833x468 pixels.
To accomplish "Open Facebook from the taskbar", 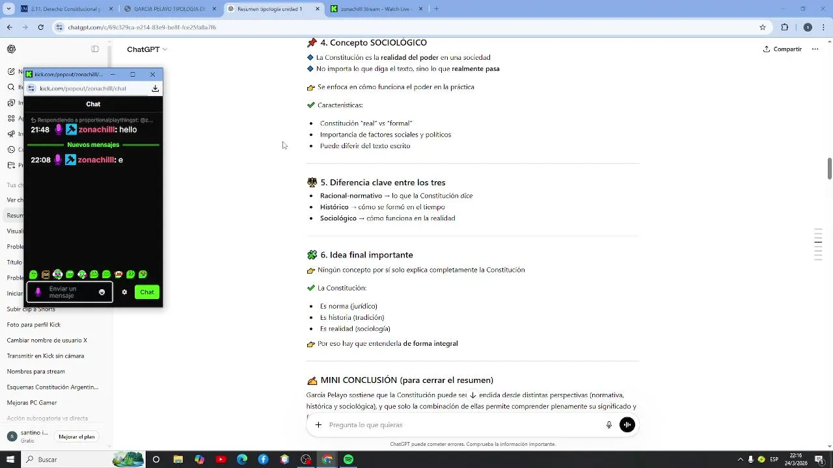I will [264, 460].
